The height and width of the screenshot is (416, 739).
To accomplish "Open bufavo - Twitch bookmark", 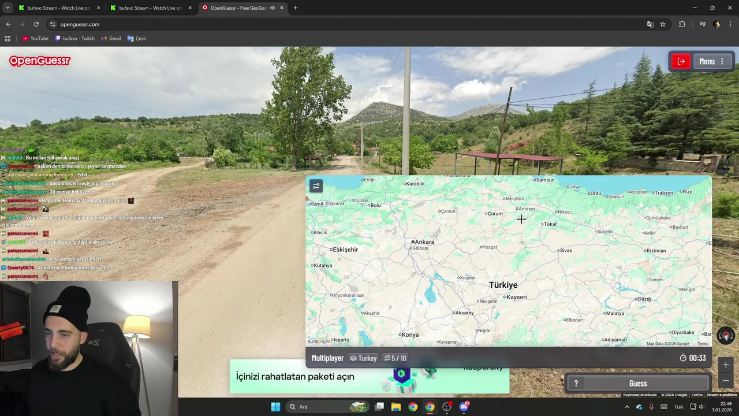I will 74,39.
